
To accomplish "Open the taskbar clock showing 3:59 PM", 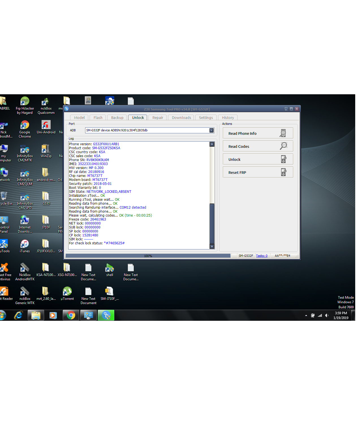I will click(x=341, y=315).
